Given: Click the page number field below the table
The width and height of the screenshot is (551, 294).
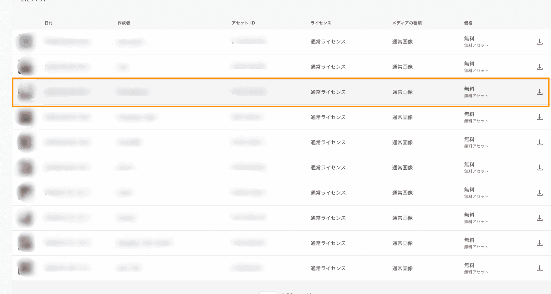Looking at the screenshot, I should 268,293.
